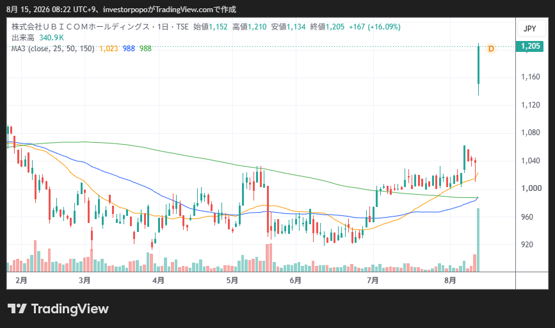Click the stock title 株式会社ＵＢＩＣＯＭホールディングス
555x328 pixels.
click(81, 27)
